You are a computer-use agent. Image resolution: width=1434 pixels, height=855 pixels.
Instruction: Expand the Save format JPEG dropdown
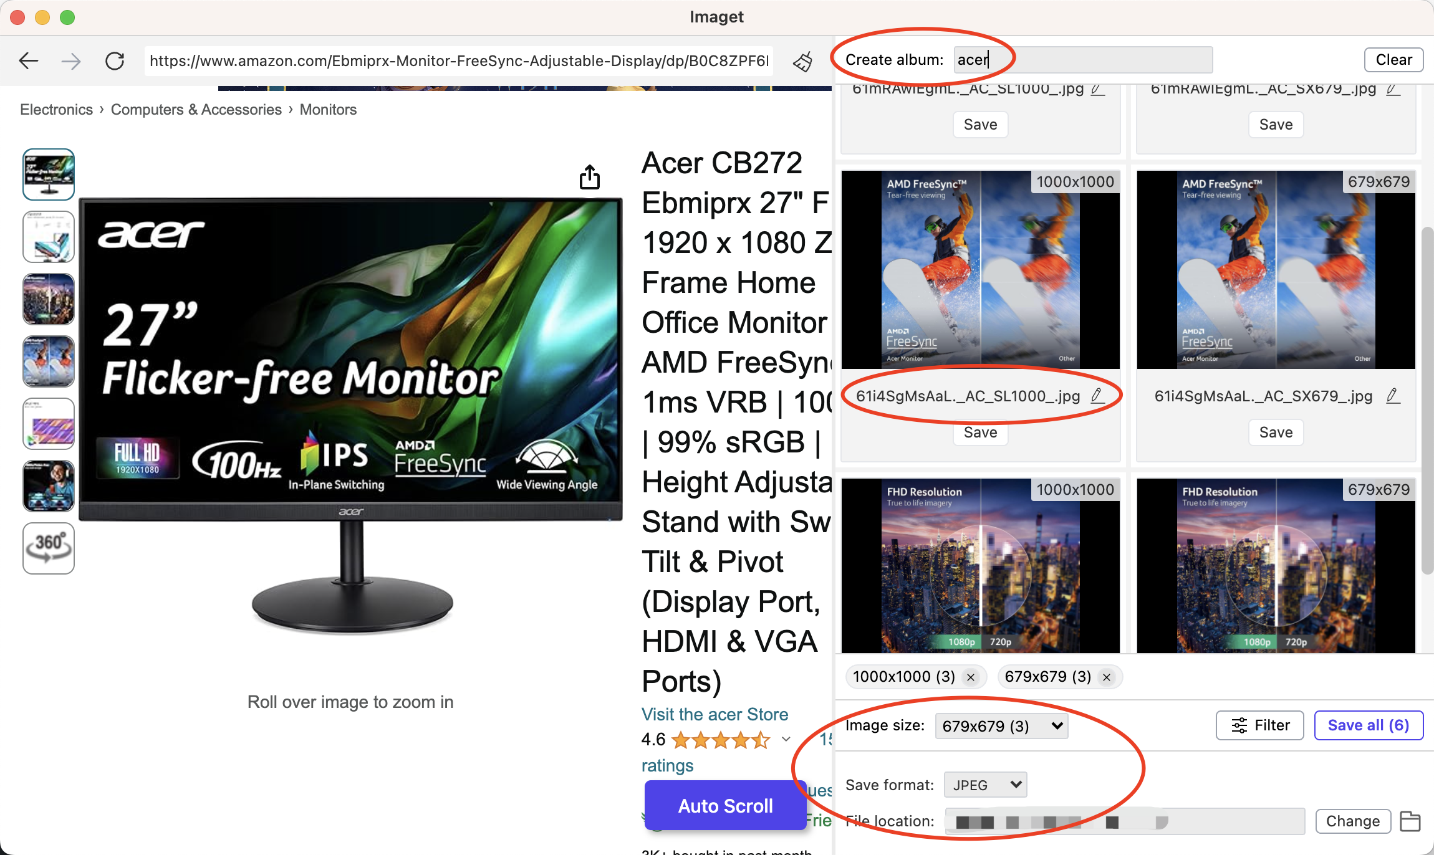tap(985, 784)
